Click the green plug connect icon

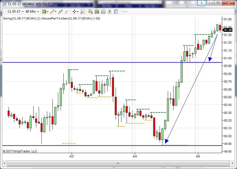click(61, 12)
